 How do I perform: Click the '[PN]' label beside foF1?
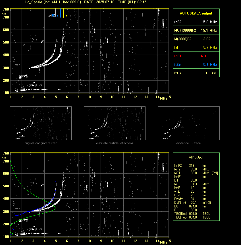pos(215,173)
